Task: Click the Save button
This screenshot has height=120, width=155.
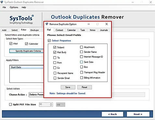Action: tap(68, 87)
